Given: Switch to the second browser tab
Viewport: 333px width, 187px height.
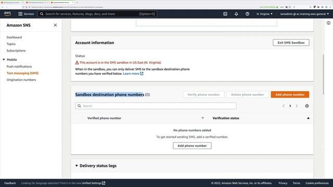Looking at the screenshot, I should (37, 2).
